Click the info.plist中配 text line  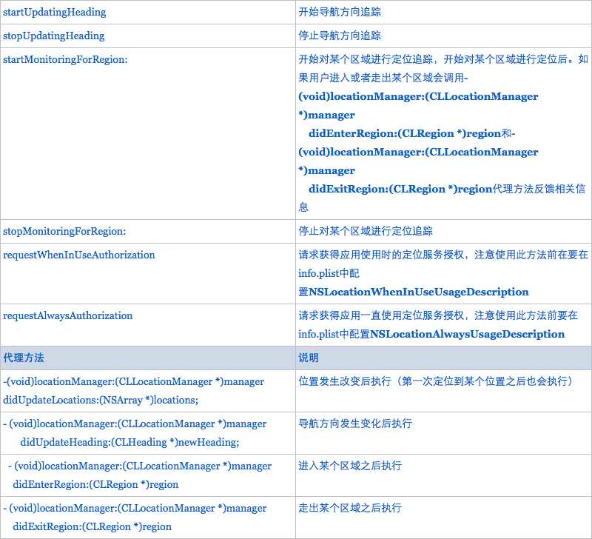(x=329, y=273)
